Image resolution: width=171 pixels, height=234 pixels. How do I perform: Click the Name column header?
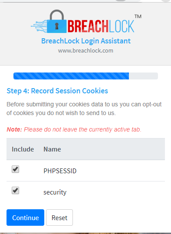[x=52, y=149]
